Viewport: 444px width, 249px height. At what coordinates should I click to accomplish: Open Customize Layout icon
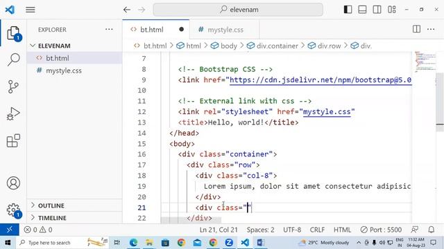click(x=392, y=10)
